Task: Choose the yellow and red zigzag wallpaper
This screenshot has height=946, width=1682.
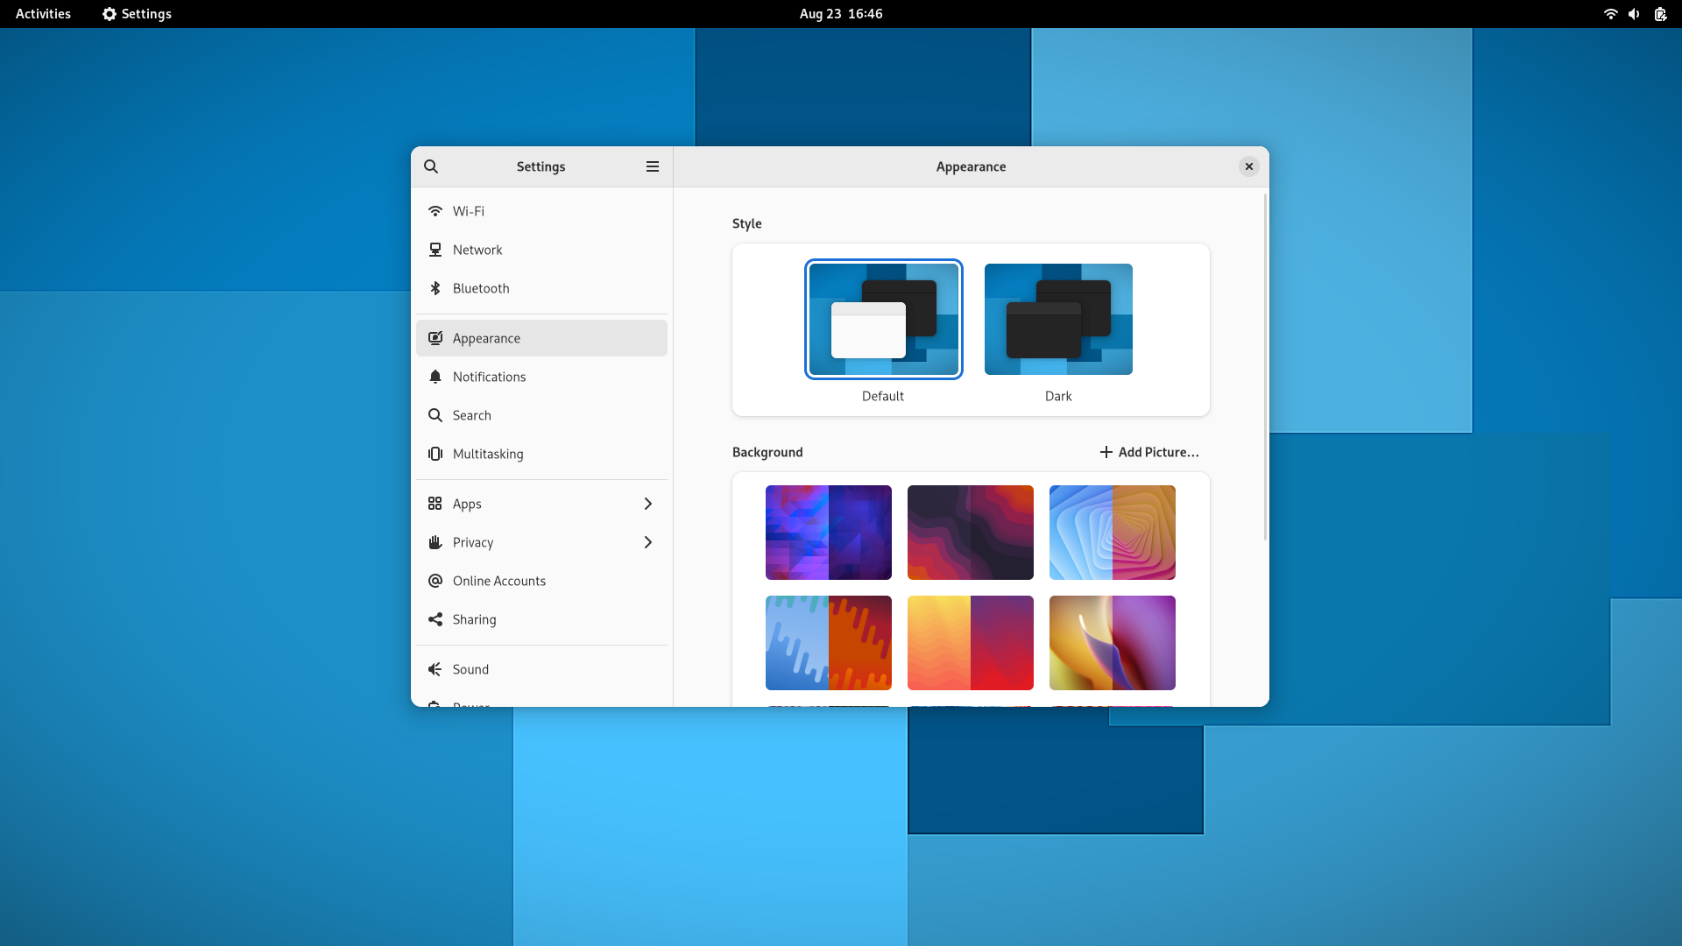Action: pos(971,643)
